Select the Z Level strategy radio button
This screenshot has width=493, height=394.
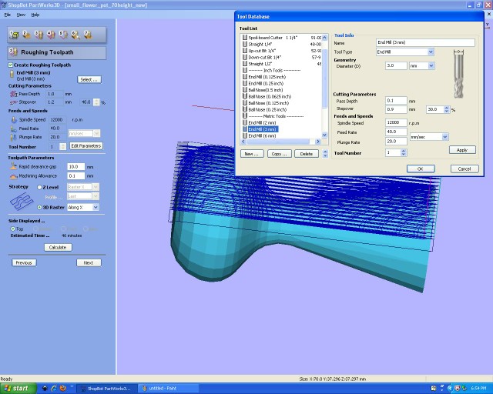(x=40, y=187)
